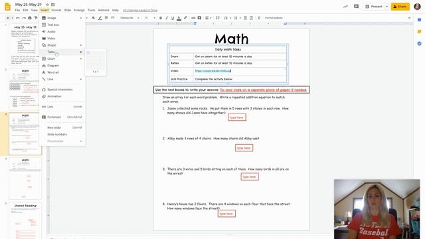The width and height of the screenshot is (425, 239).
Task: Open the Calendar side panel icon
Action: coord(419,20)
